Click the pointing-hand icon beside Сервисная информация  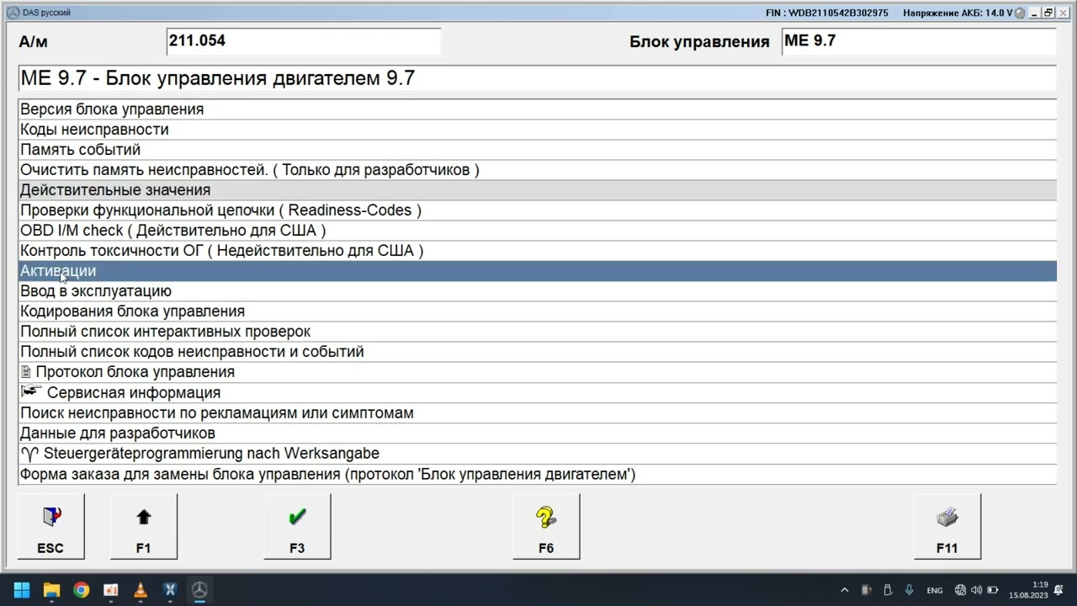(31, 391)
